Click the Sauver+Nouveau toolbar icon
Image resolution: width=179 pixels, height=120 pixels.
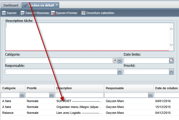pos(23,13)
